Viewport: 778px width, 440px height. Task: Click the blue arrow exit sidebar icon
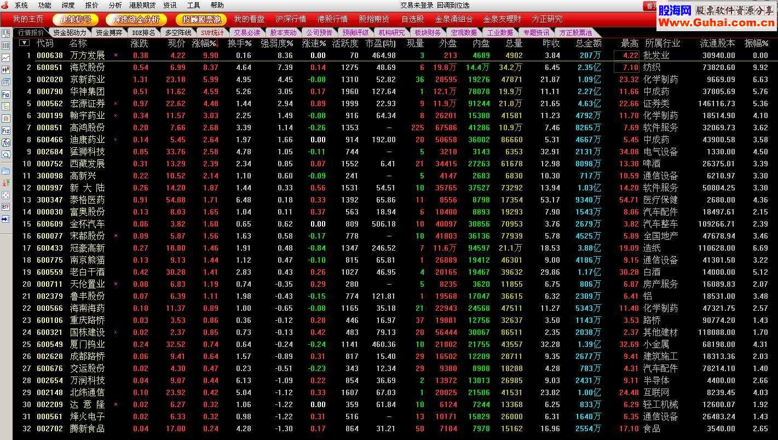tap(6, 219)
